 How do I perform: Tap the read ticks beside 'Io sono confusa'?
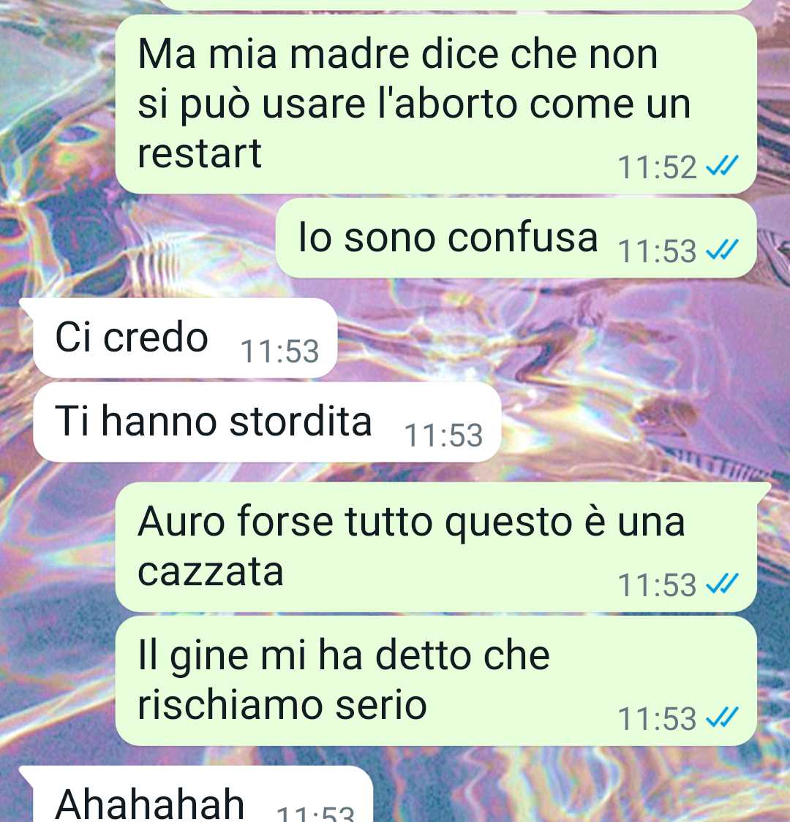pyautogui.click(x=722, y=250)
